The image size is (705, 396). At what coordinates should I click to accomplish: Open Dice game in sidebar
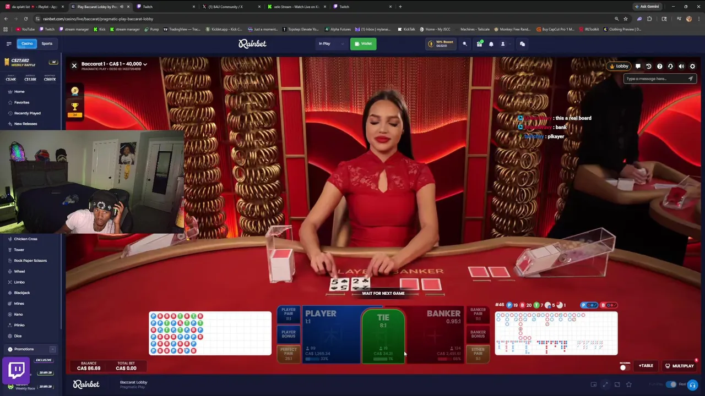(18, 336)
